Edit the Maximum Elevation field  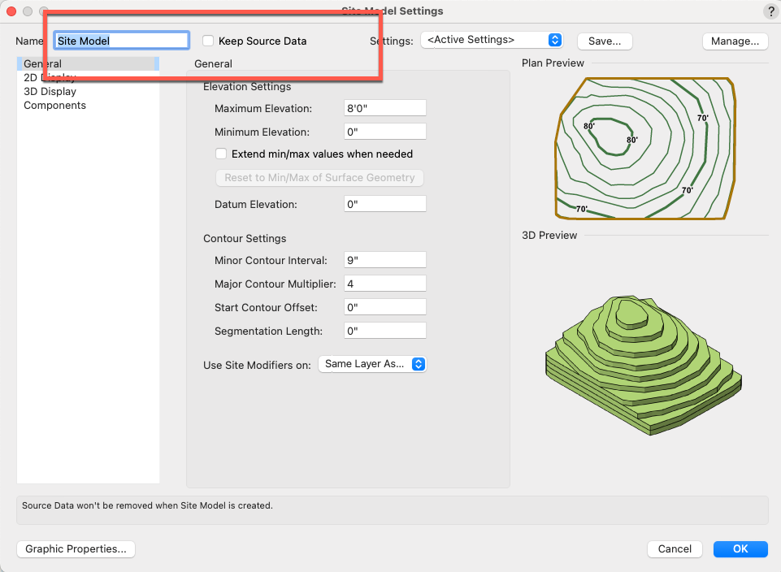click(385, 108)
